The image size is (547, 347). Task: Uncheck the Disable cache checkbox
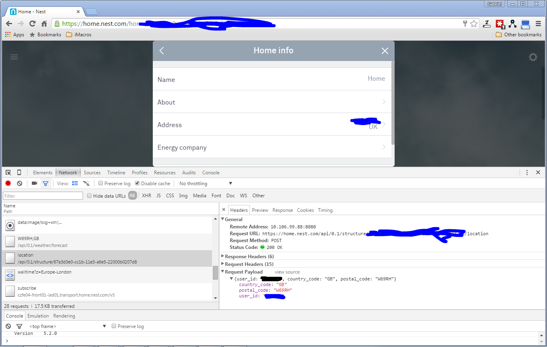(x=137, y=184)
